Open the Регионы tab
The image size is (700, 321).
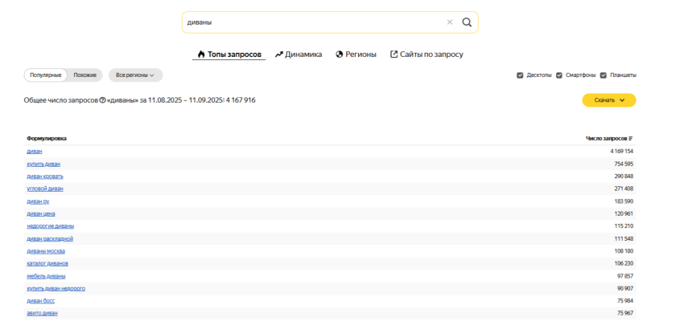pyautogui.click(x=356, y=55)
